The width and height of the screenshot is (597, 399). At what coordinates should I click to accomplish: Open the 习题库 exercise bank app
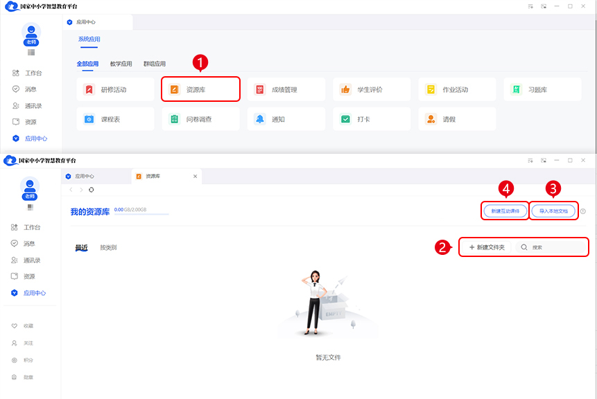pos(542,89)
